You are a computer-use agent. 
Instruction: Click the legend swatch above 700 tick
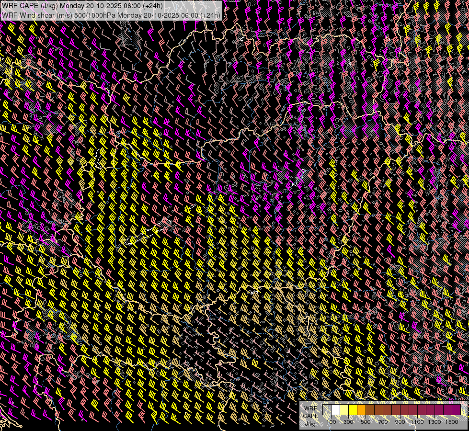coord(387,410)
